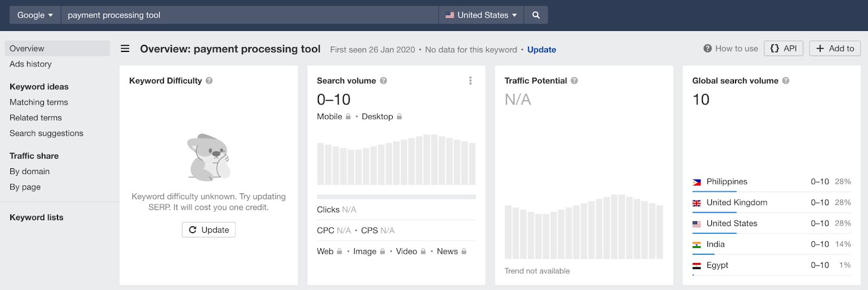Click Global search volume help icon
This screenshot has height=290, width=868.
786,81
